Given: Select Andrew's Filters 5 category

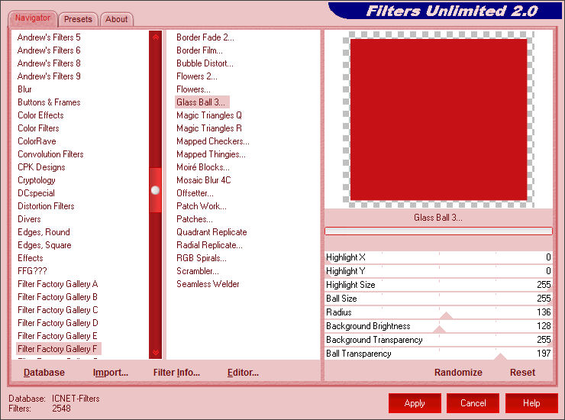Looking at the screenshot, I should pyautogui.click(x=49, y=37).
